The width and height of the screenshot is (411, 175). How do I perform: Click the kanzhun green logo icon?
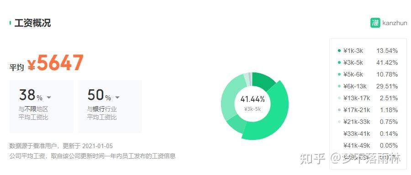tap(375, 23)
